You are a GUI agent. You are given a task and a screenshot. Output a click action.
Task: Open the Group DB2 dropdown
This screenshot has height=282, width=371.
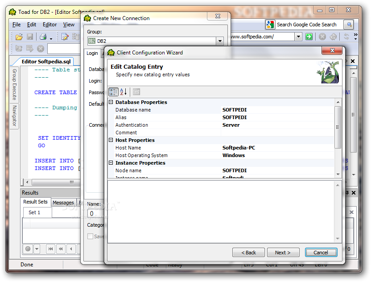[x=220, y=41]
